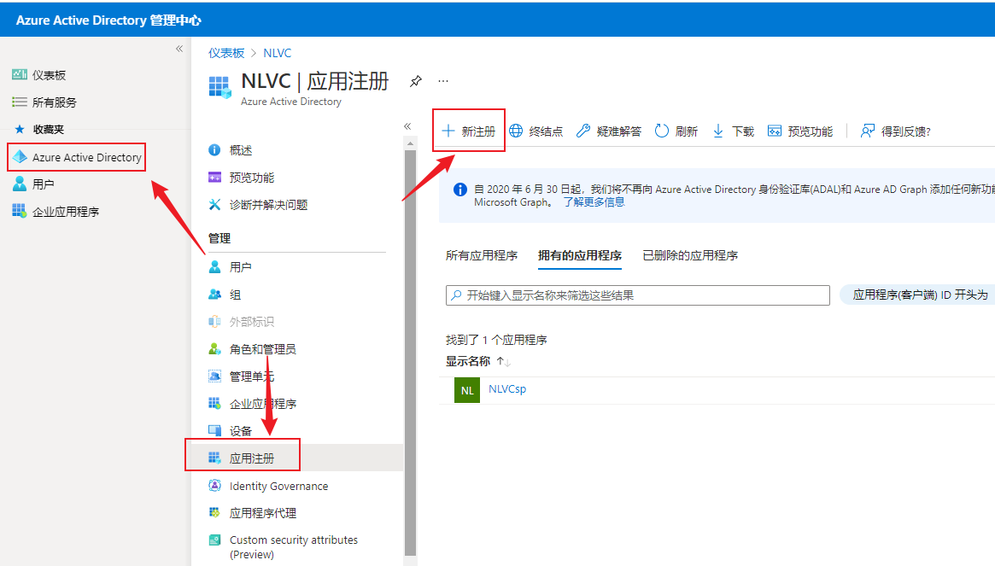The image size is (995, 566).
Task: Open 用户 in the far-left favorites
Action: pyautogui.click(x=33, y=184)
